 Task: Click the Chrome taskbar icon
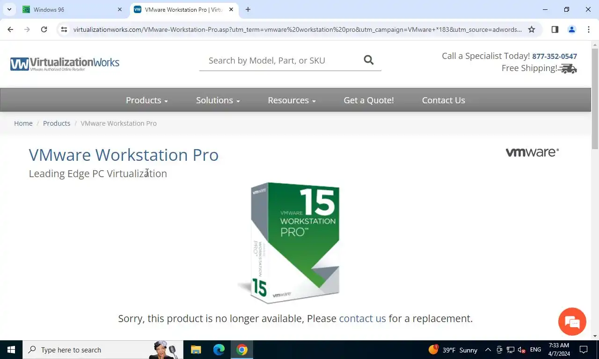pos(242,350)
